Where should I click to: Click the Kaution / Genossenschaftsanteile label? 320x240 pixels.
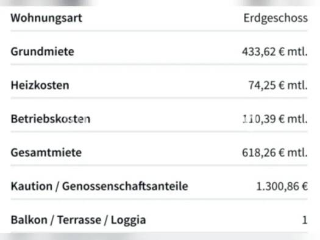coord(99,186)
